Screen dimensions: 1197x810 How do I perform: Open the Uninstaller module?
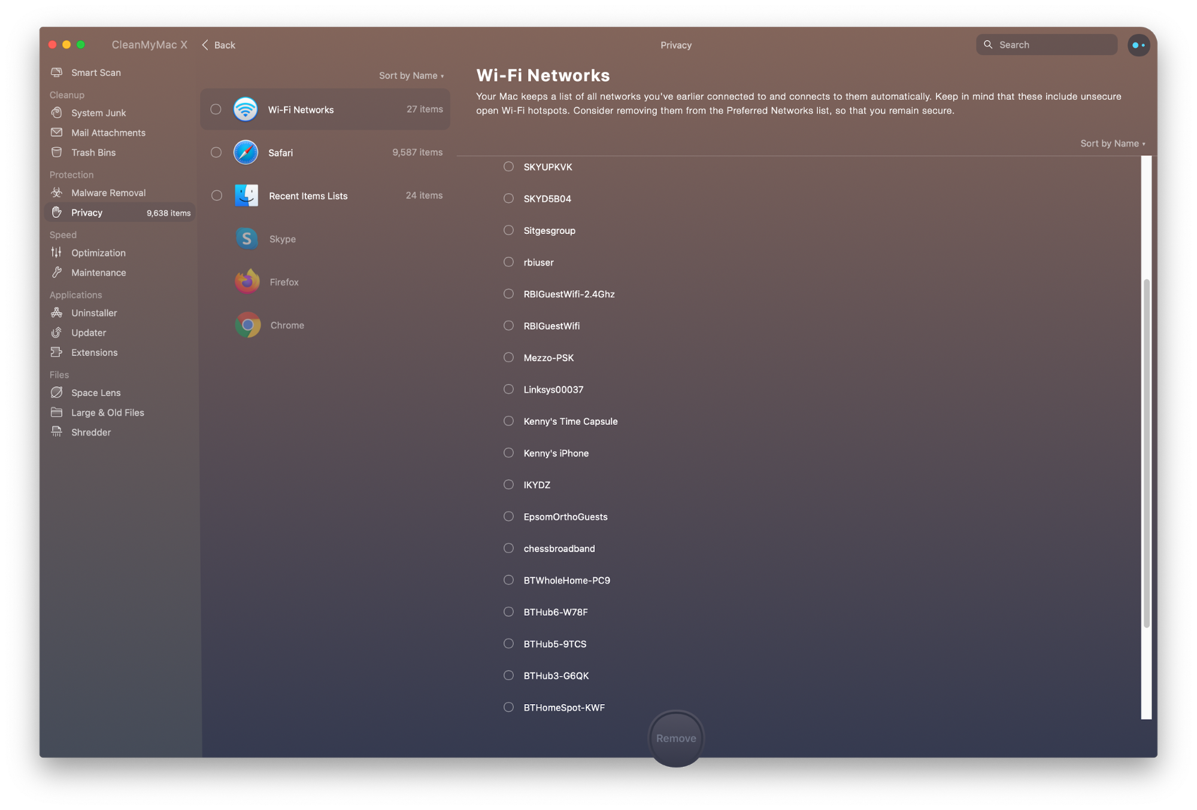click(94, 312)
